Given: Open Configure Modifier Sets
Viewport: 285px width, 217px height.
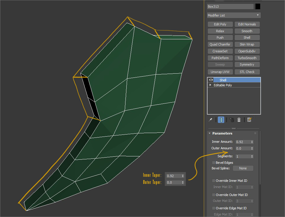Looking at the screenshot, I should 249,120.
